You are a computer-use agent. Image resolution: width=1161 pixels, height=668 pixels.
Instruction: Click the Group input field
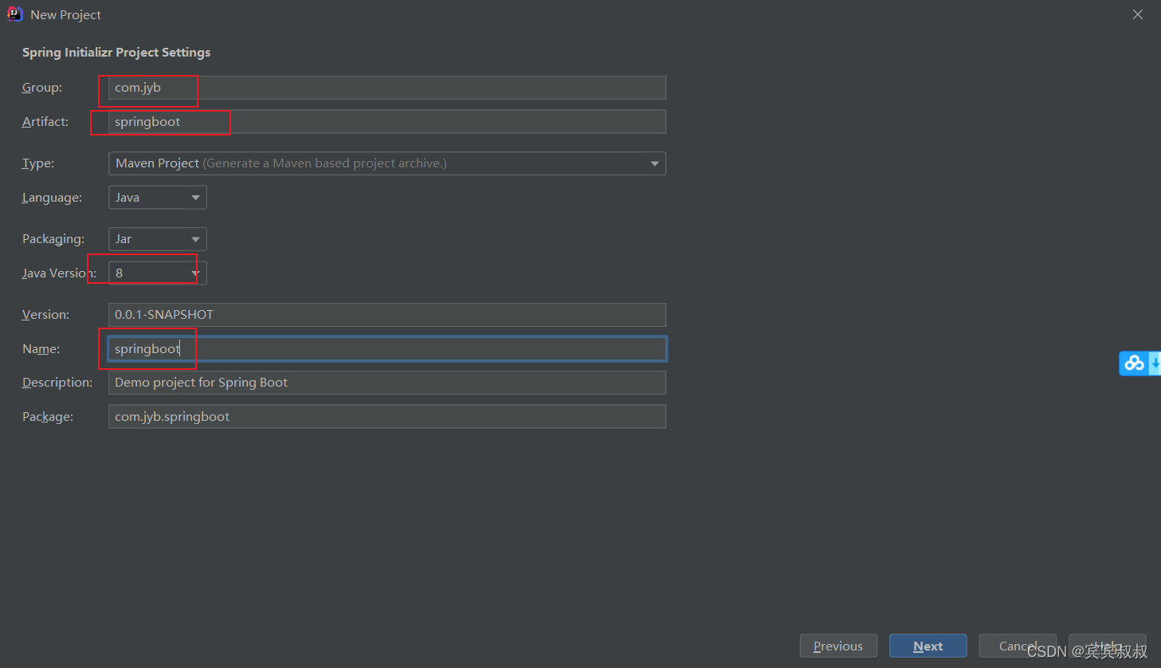(x=387, y=88)
